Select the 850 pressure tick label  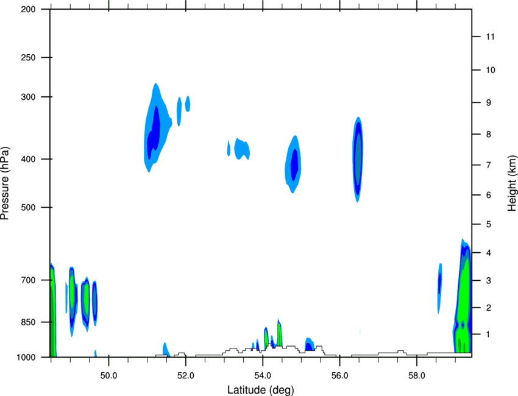[29, 322]
